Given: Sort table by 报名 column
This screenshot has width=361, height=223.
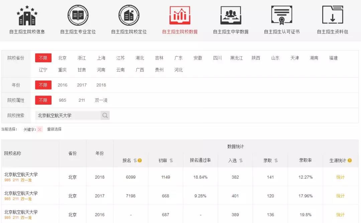Looking at the screenshot, I should [x=135, y=160].
